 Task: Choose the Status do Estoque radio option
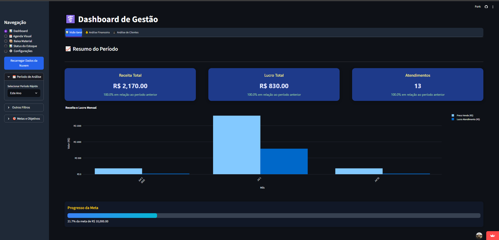[x=6, y=46]
